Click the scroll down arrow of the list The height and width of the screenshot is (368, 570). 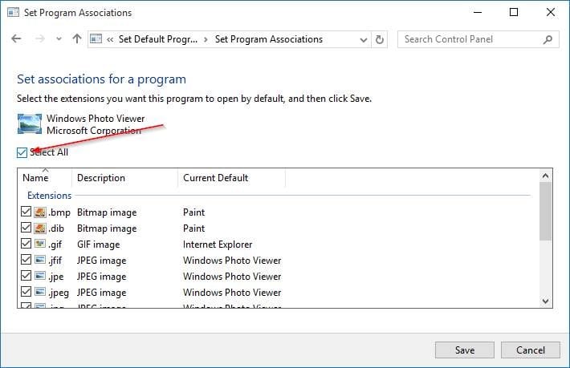point(545,301)
